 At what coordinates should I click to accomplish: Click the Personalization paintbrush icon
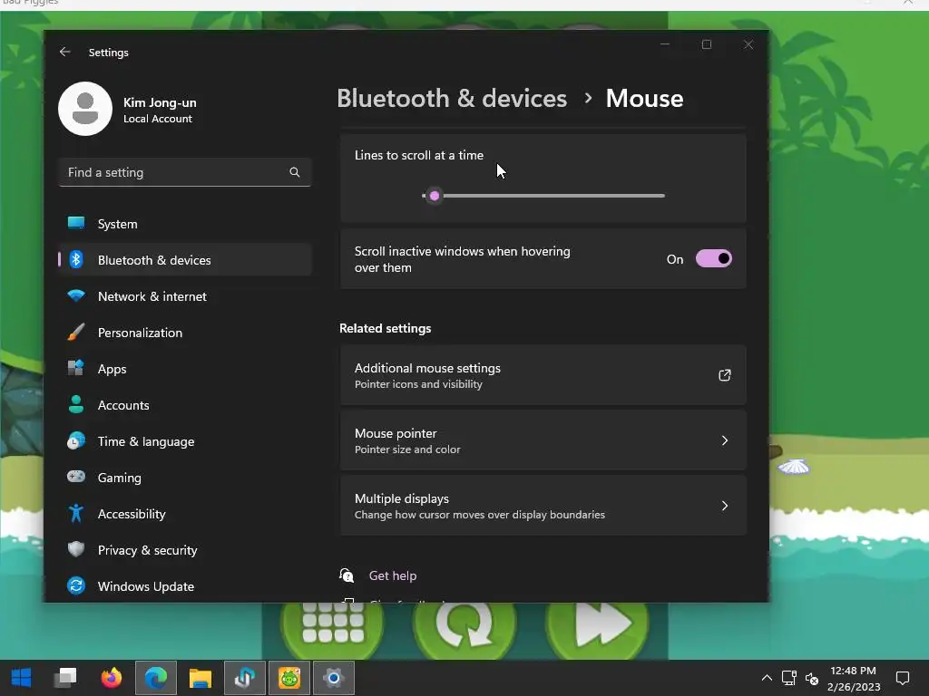click(76, 332)
